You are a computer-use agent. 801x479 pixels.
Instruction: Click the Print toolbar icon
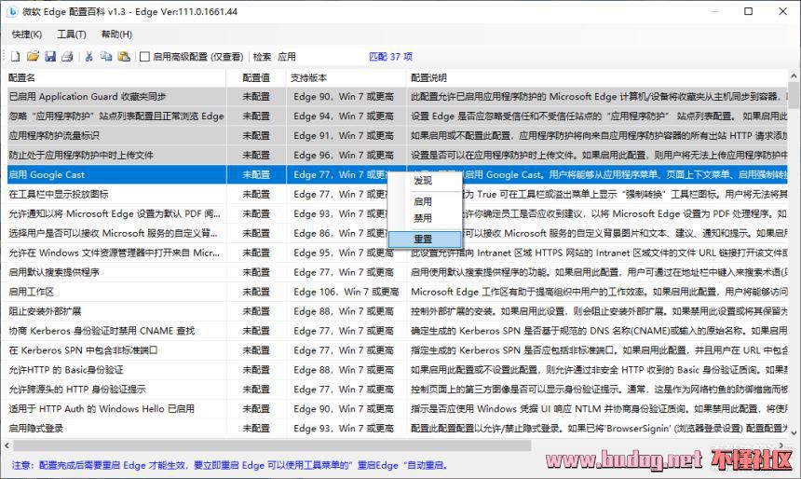(x=67, y=57)
